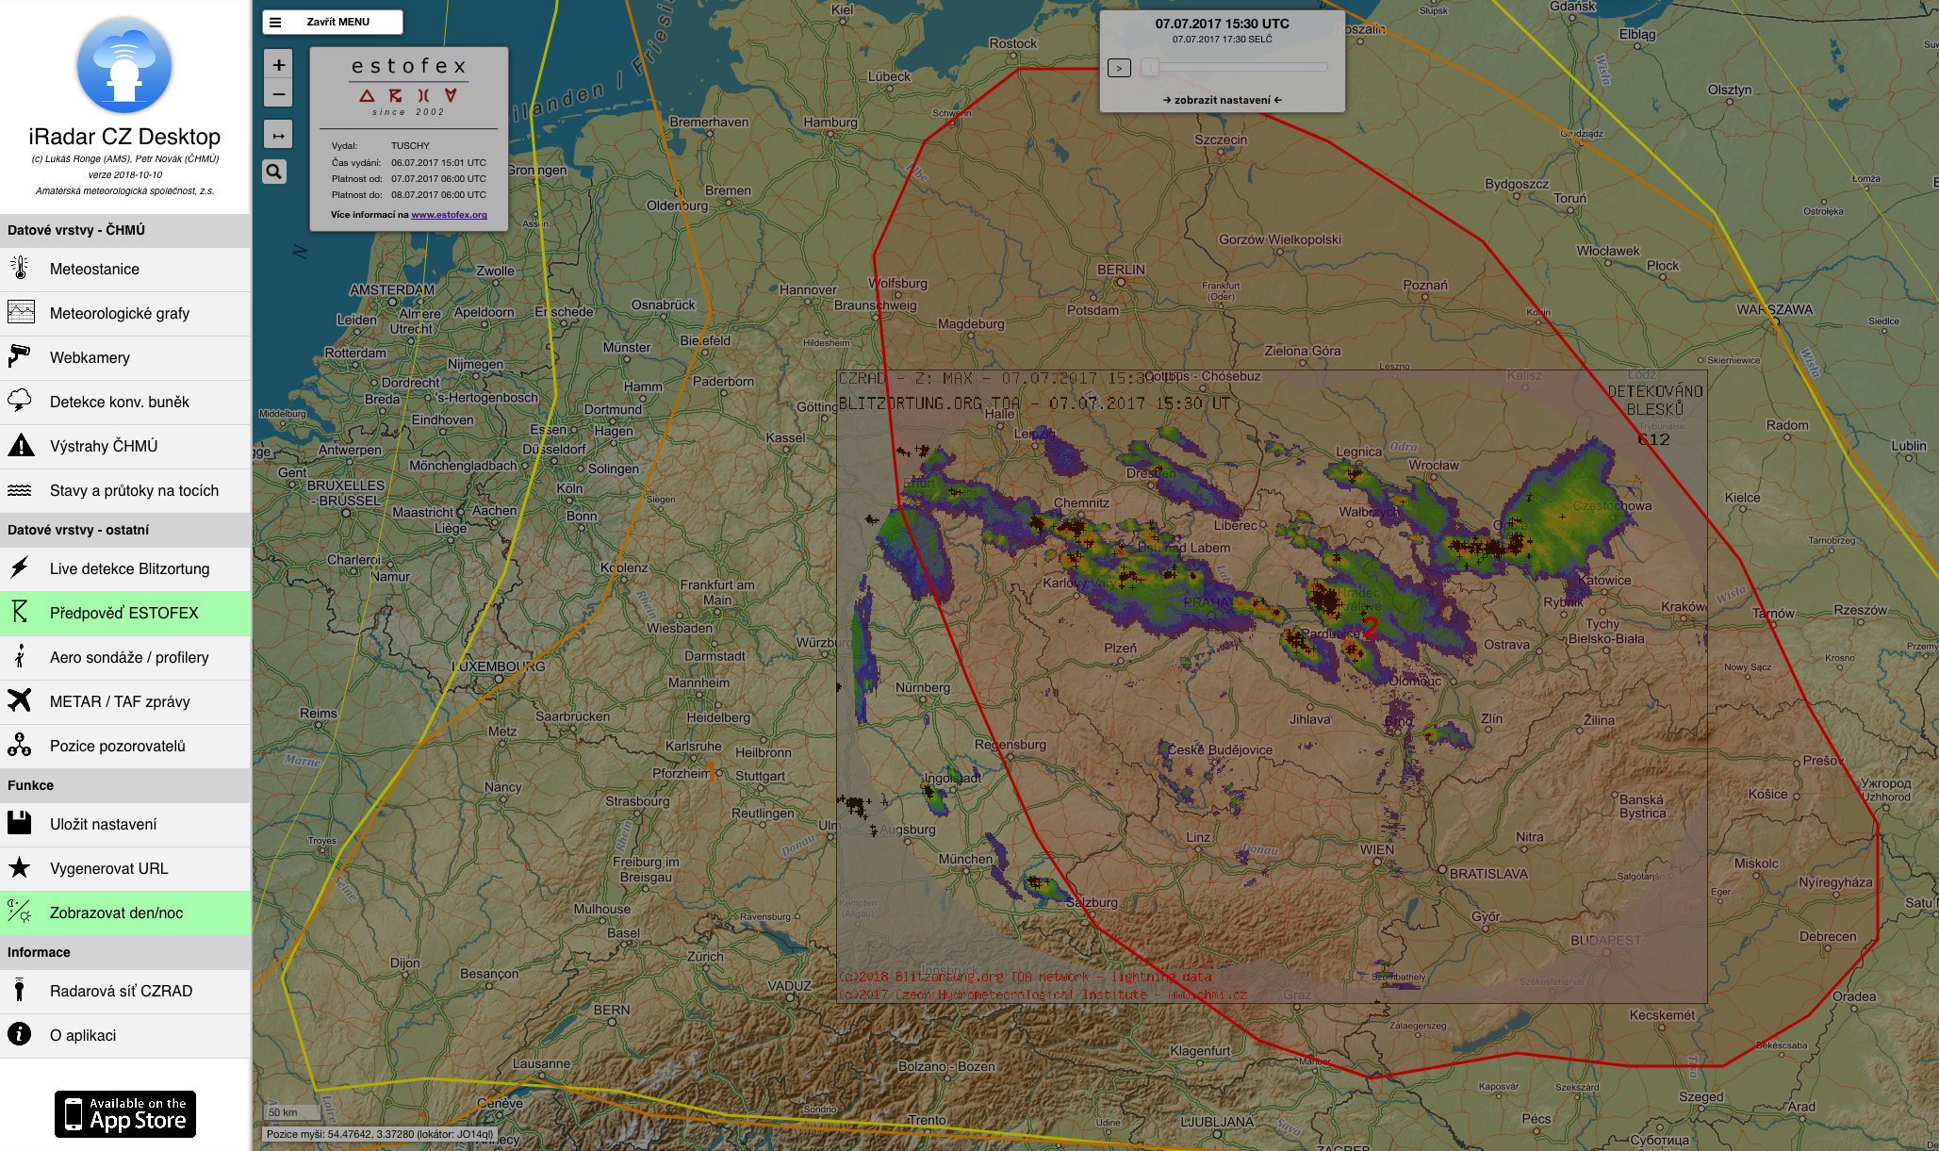Click the O aplikaci info icon
The height and width of the screenshot is (1151, 1939).
coord(20,1035)
